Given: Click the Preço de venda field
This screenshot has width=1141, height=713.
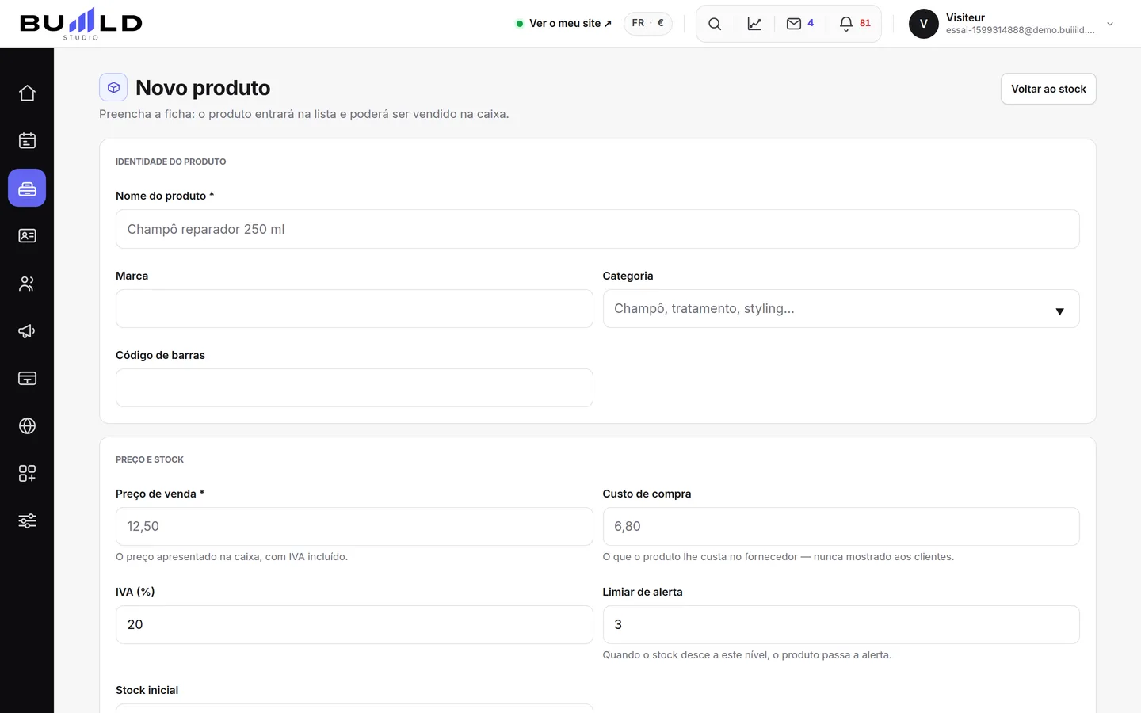Looking at the screenshot, I should (x=354, y=527).
